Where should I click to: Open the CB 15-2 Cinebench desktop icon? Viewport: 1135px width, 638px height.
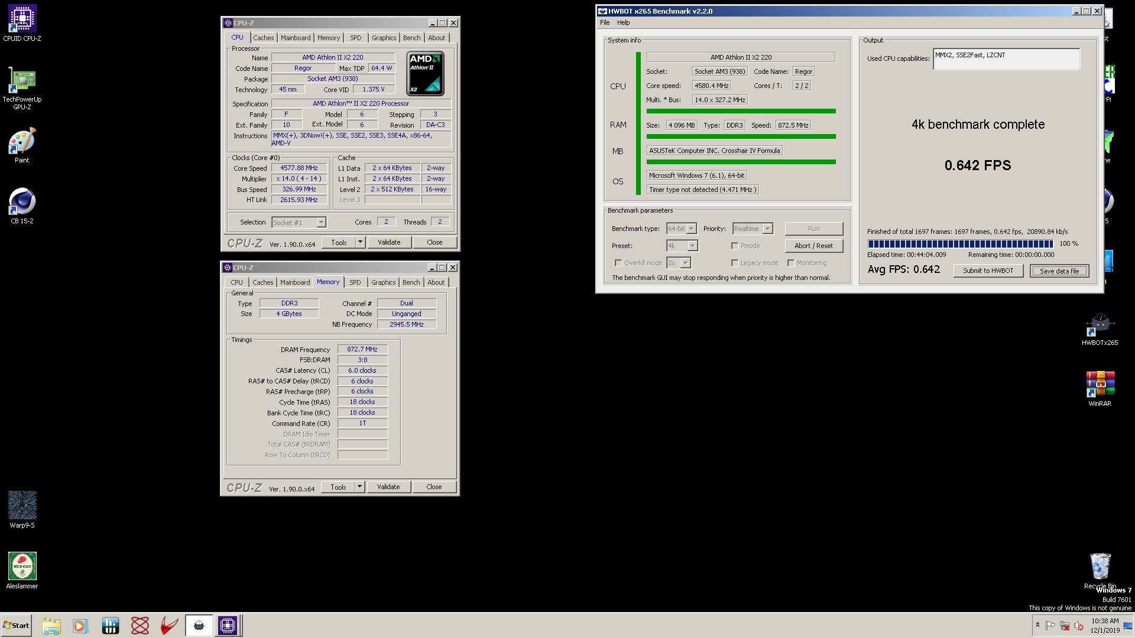point(22,206)
